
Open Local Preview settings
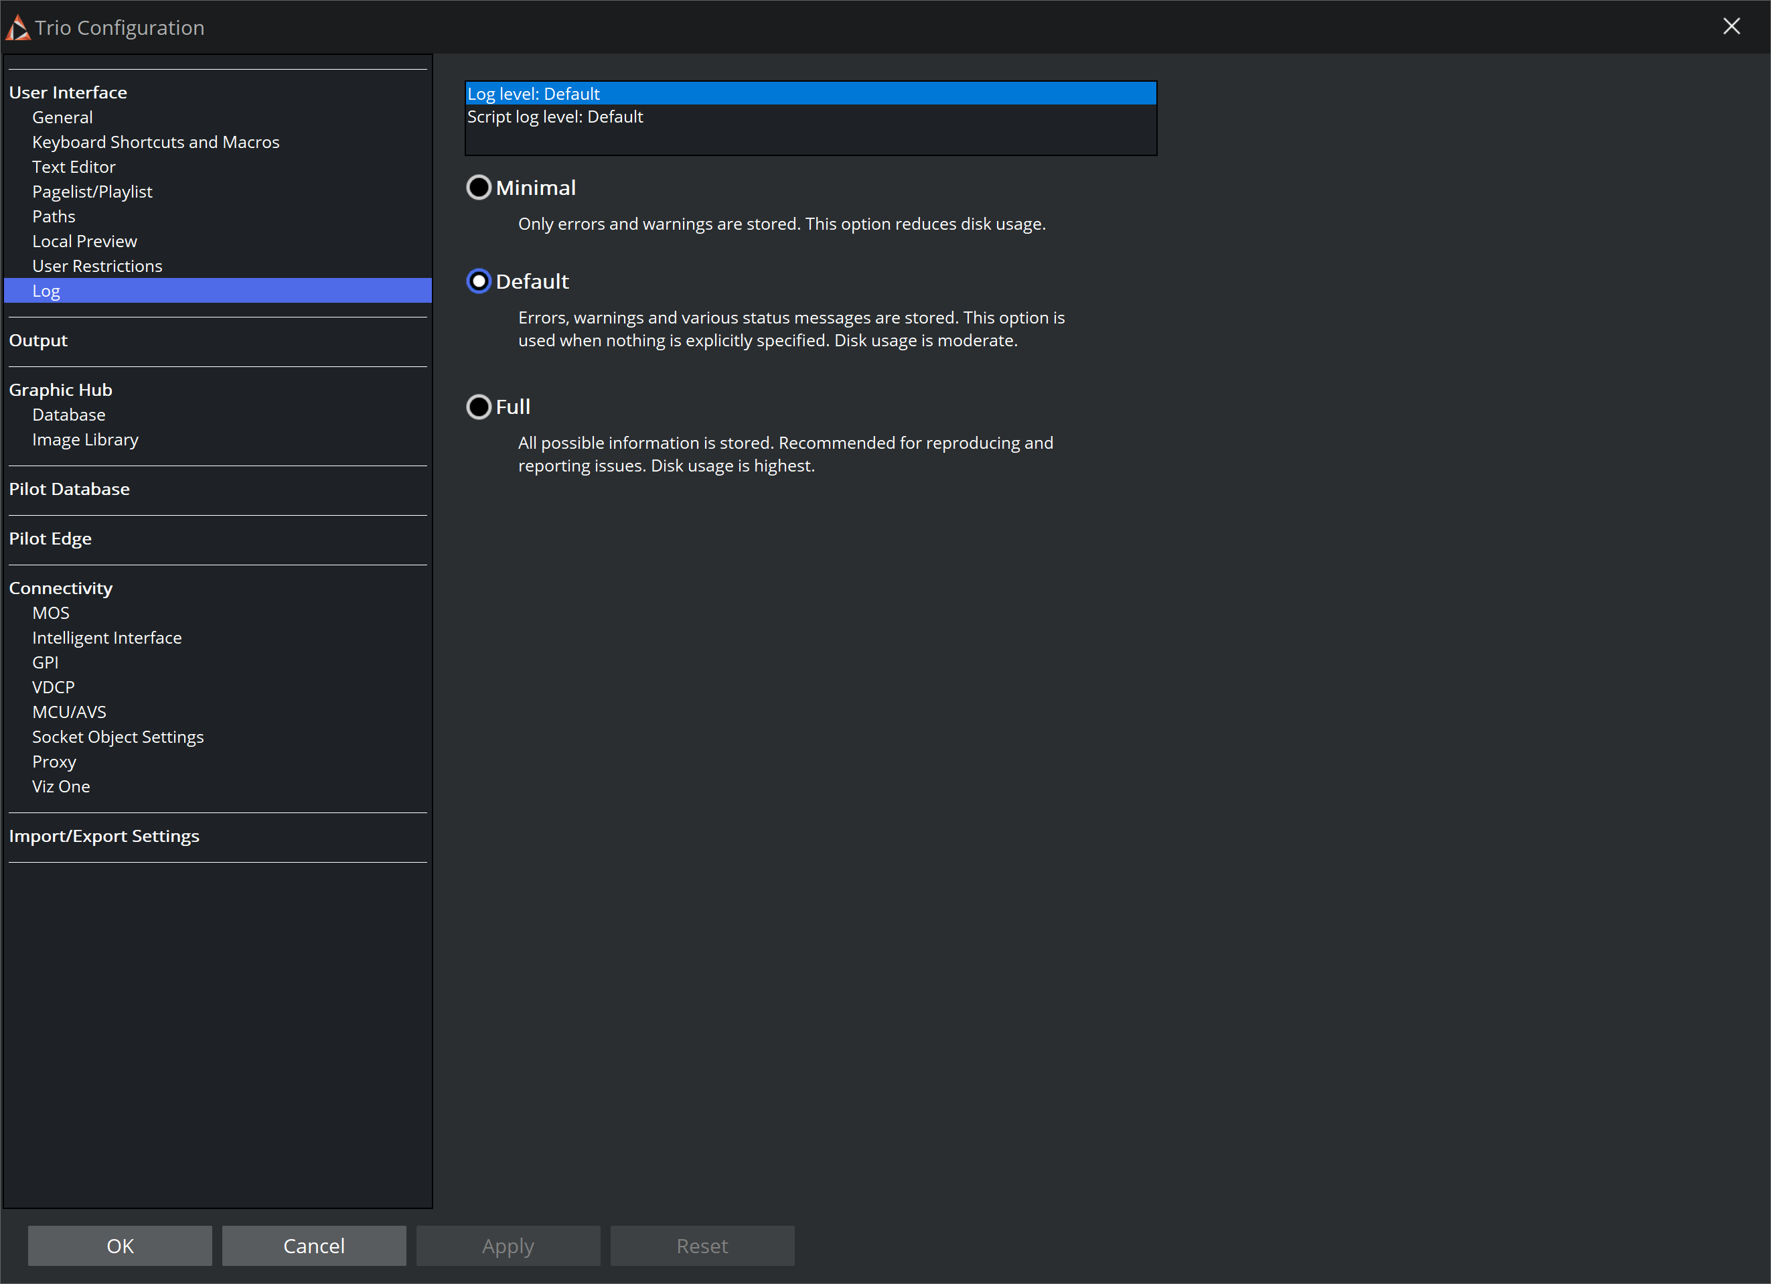pyautogui.click(x=84, y=241)
